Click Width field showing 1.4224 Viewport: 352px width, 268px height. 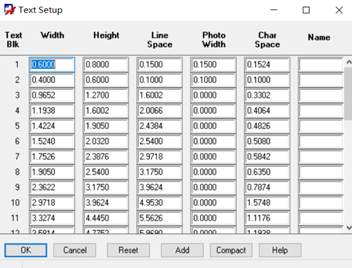click(x=52, y=126)
